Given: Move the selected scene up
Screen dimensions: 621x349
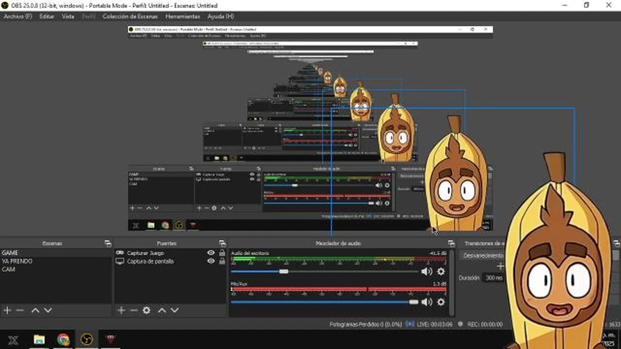Looking at the screenshot, I should point(35,310).
